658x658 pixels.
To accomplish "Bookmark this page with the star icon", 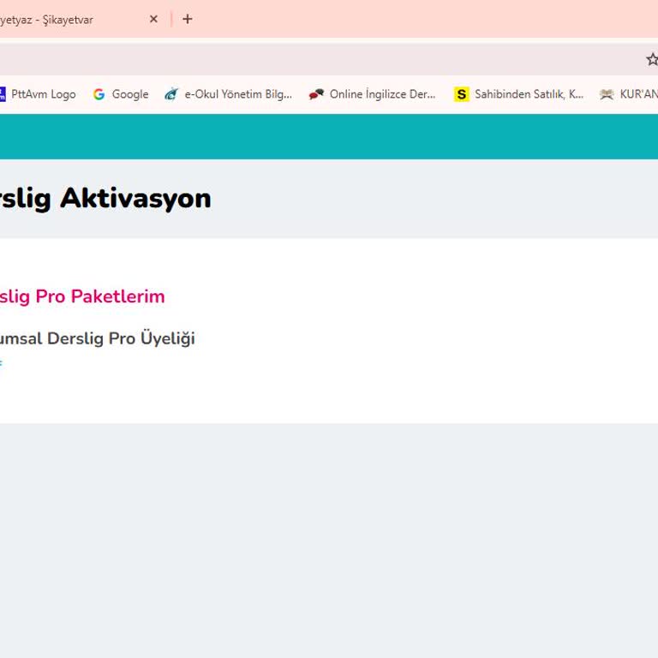I will pos(652,59).
